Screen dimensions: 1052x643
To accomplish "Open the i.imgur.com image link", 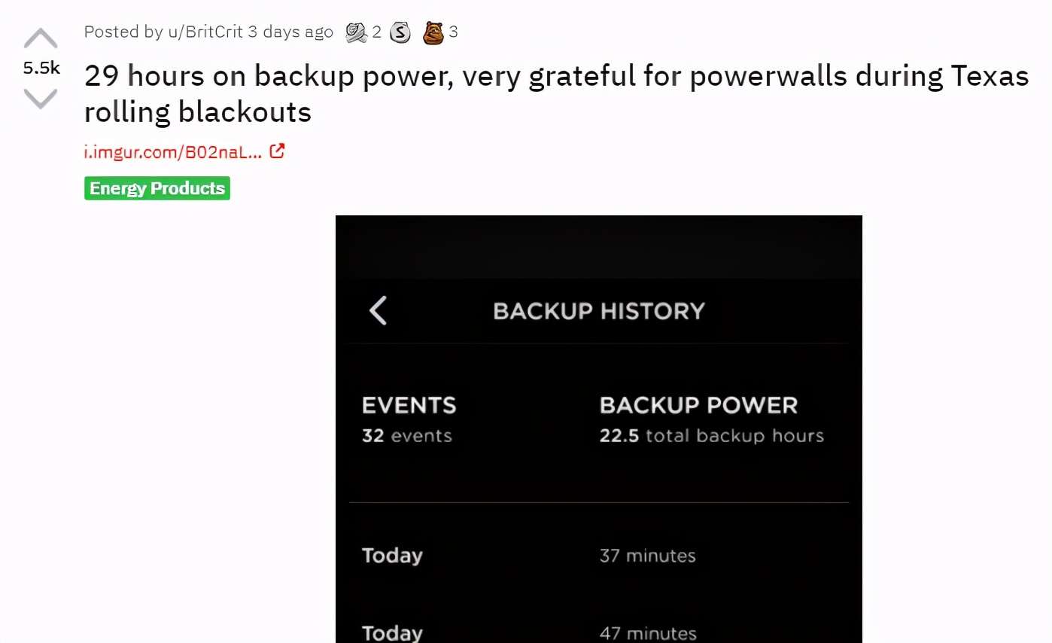I will click(x=173, y=152).
